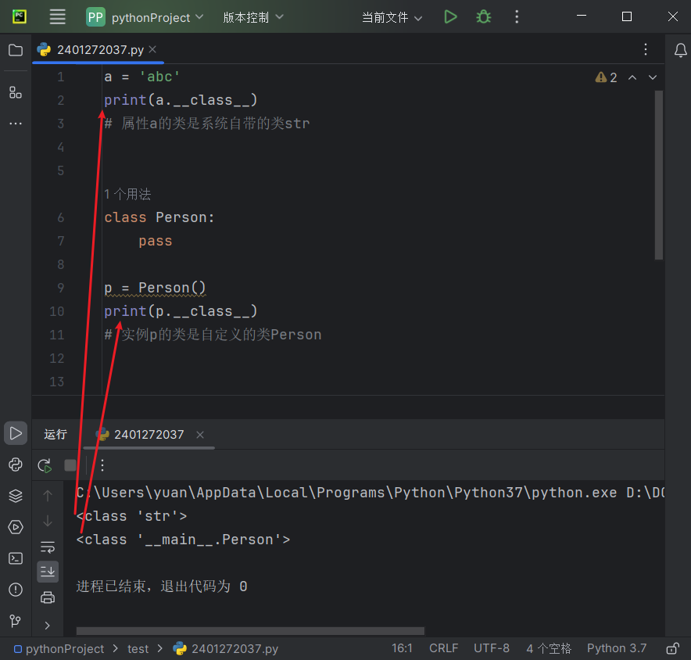This screenshot has height=660, width=691.
Task: Change the UTF-8 file encoding
Action: (x=492, y=648)
